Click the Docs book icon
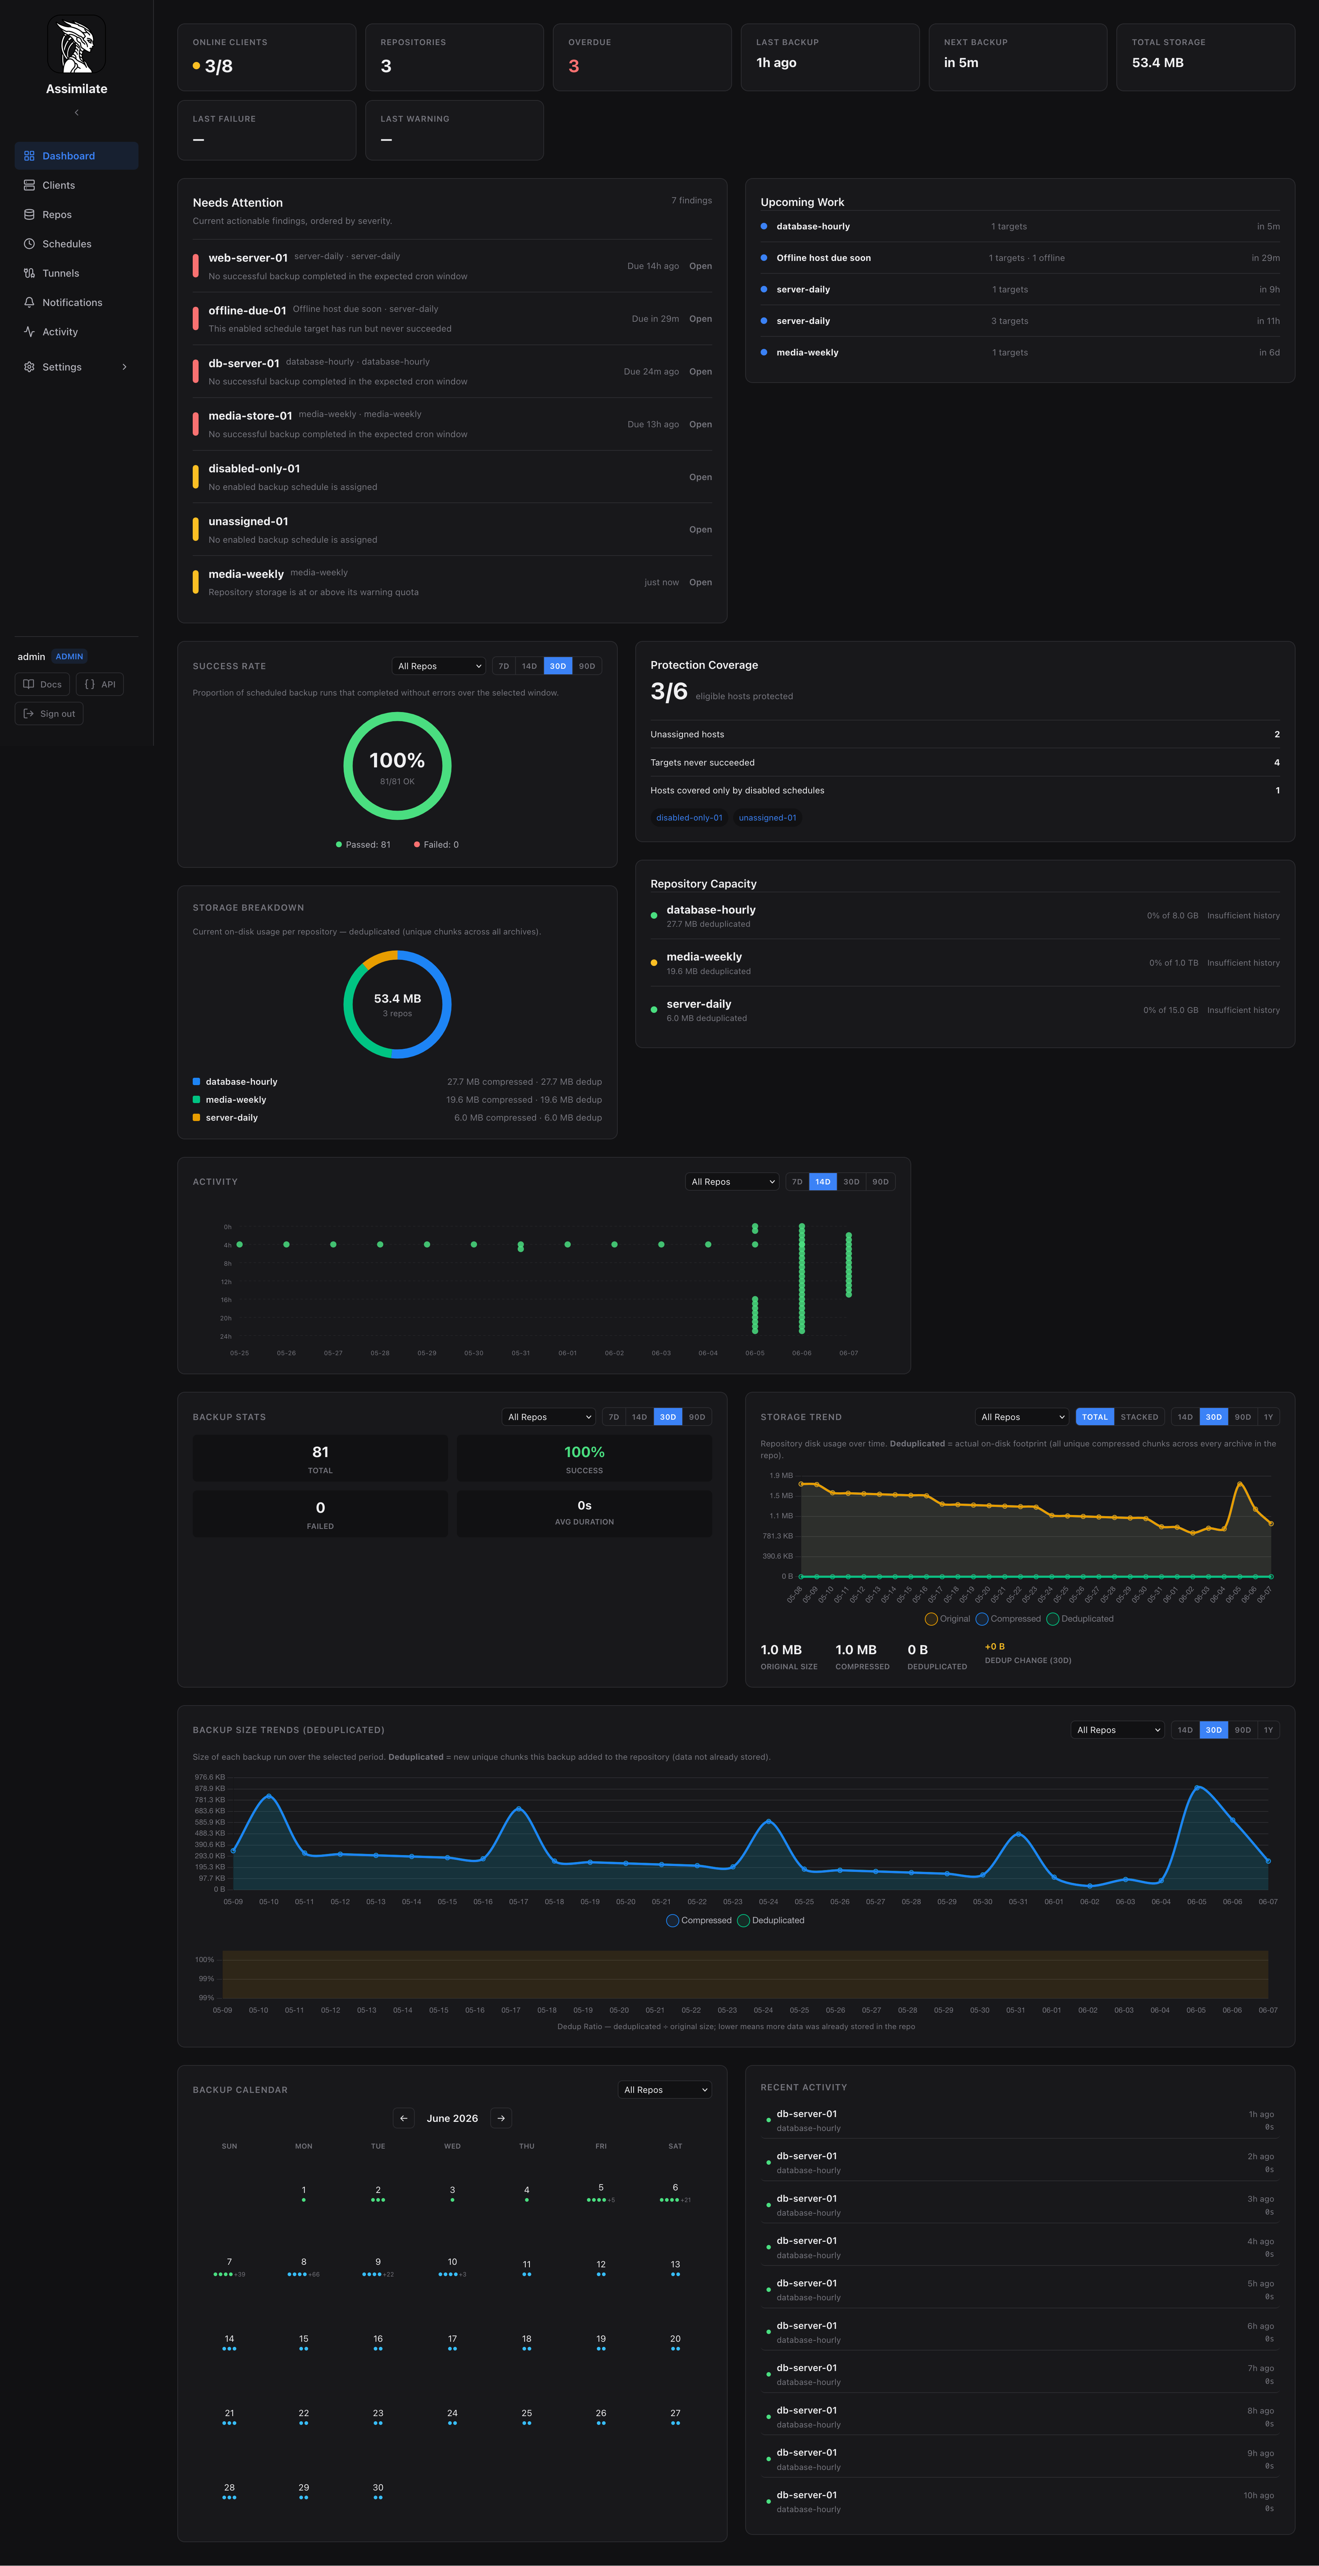Viewport: 1319px width, 2566px height. [29, 684]
